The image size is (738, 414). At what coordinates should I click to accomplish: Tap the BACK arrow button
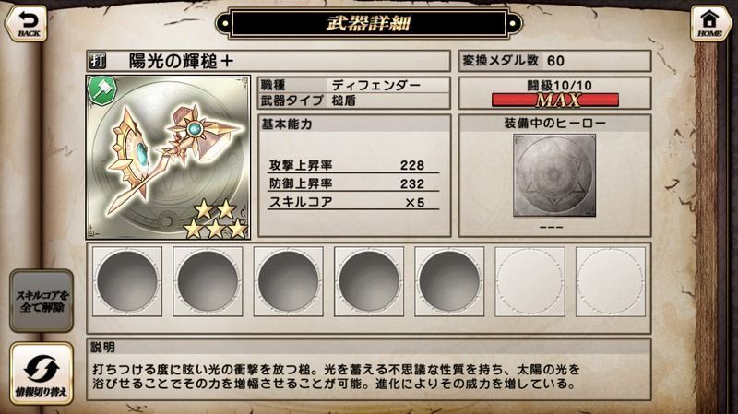[x=27, y=22]
